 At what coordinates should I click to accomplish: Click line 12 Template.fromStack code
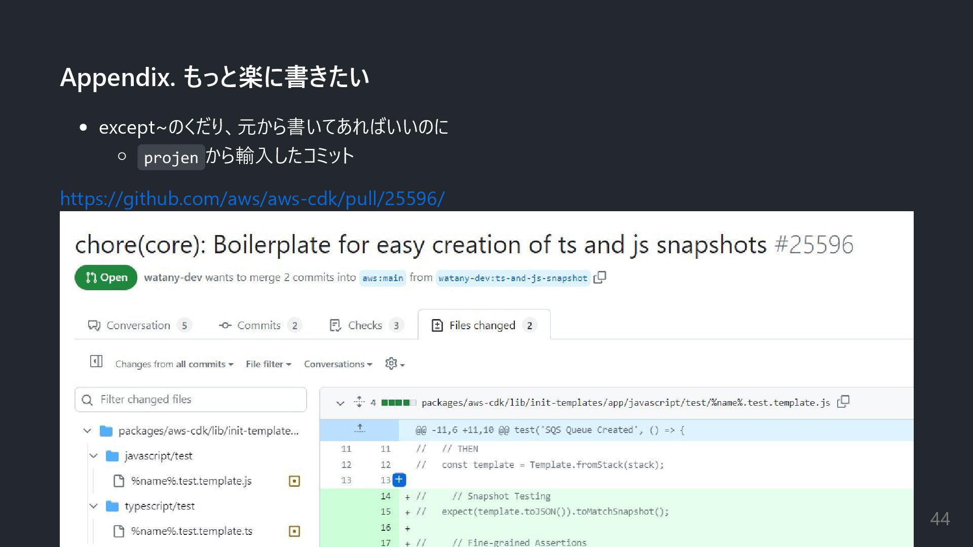552,465
